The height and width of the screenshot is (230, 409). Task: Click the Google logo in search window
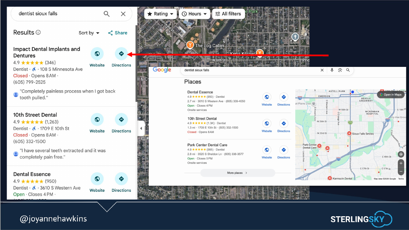(162, 69)
